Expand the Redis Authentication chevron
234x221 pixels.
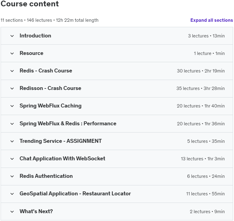coord(12,176)
